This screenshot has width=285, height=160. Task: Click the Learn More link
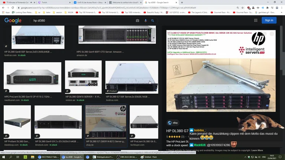(257, 150)
